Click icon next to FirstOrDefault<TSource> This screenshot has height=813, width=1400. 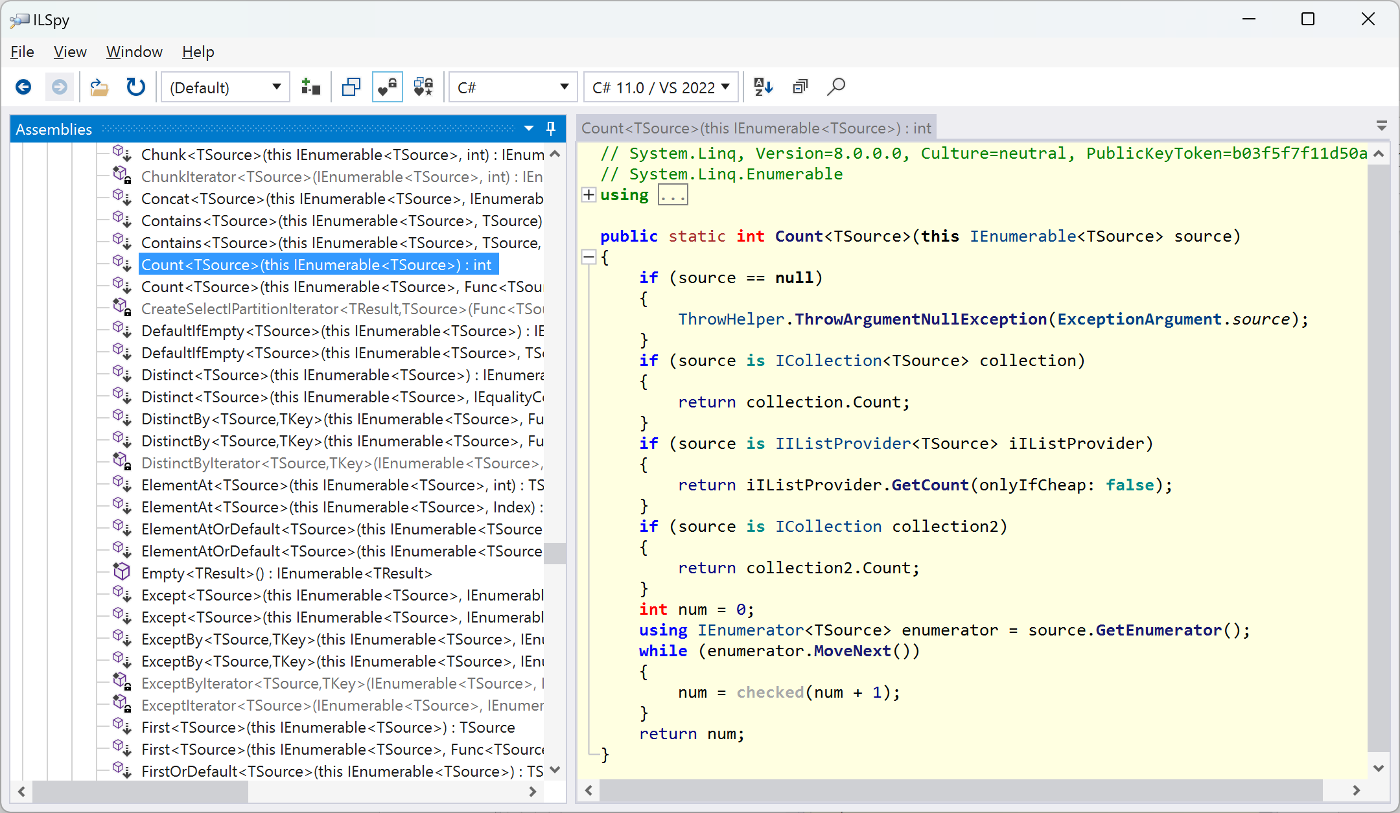click(x=122, y=770)
